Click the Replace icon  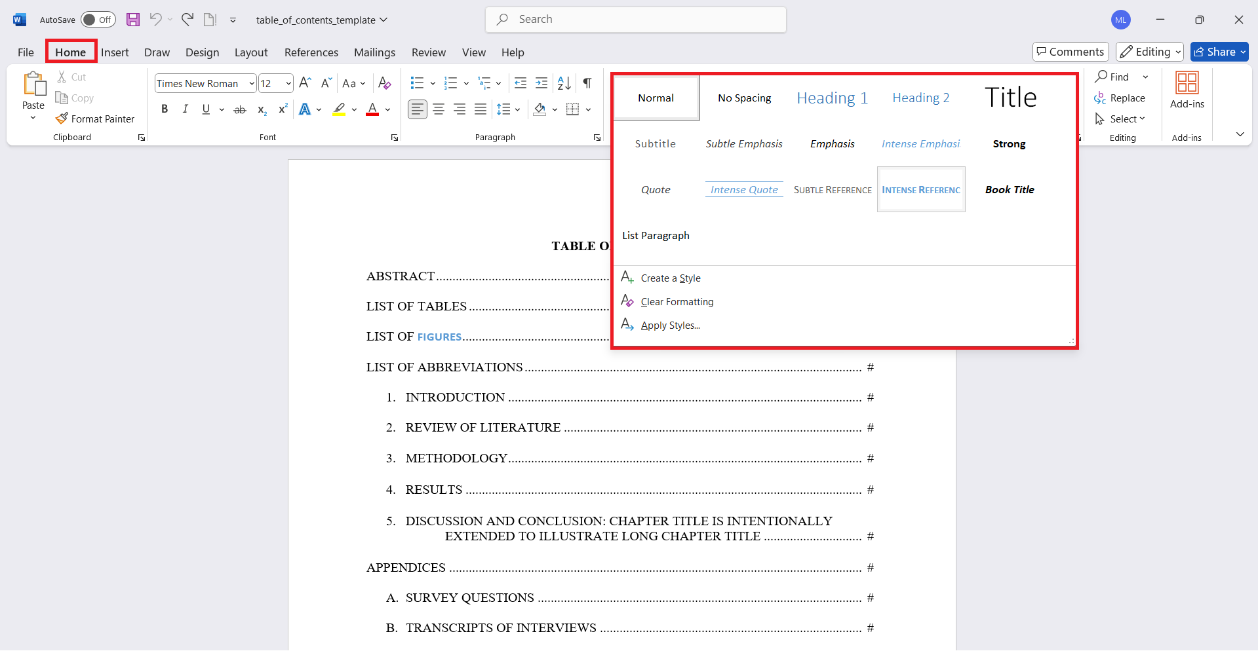(x=1100, y=98)
